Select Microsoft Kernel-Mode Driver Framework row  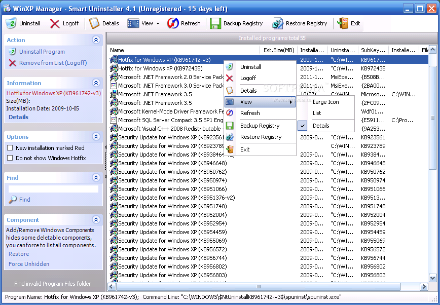point(268,111)
